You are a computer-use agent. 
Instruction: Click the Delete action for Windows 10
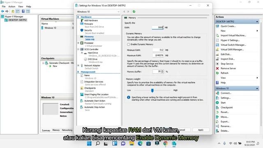(225, 131)
